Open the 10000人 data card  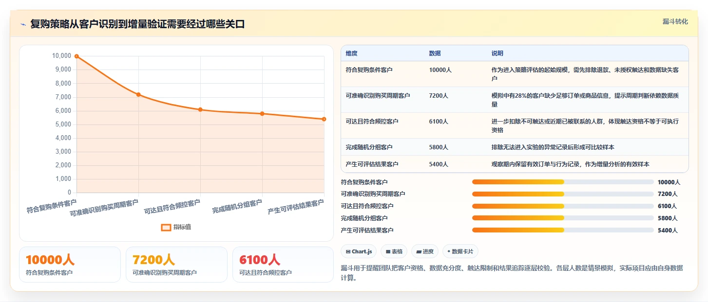(70, 265)
